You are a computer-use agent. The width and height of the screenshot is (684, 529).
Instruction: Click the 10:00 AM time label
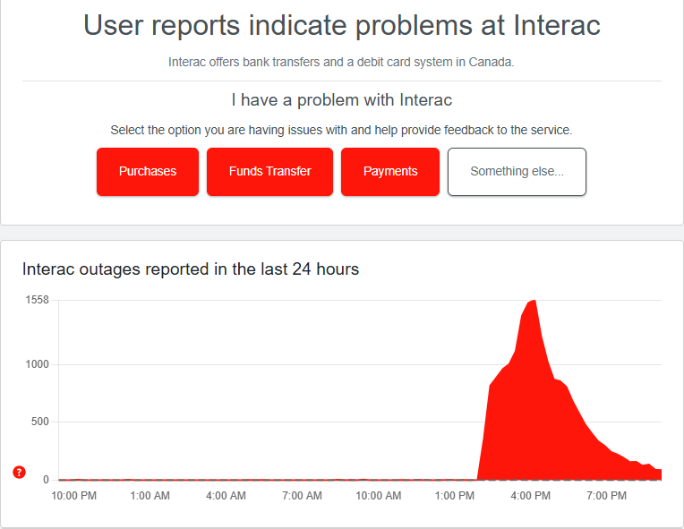click(x=378, y=496)
